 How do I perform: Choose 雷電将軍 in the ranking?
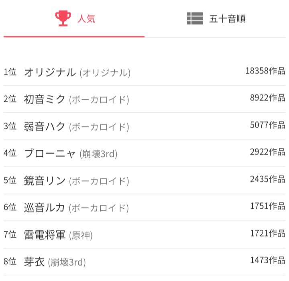click(x=45, y=235)
